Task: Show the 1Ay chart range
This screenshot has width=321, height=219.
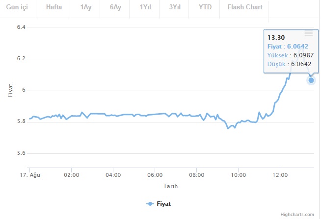Action: click(85, 7)
